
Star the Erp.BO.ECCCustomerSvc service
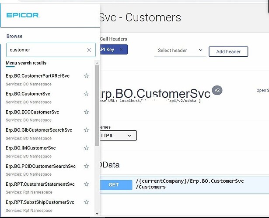pyautogui.click(x=86, y=112)
